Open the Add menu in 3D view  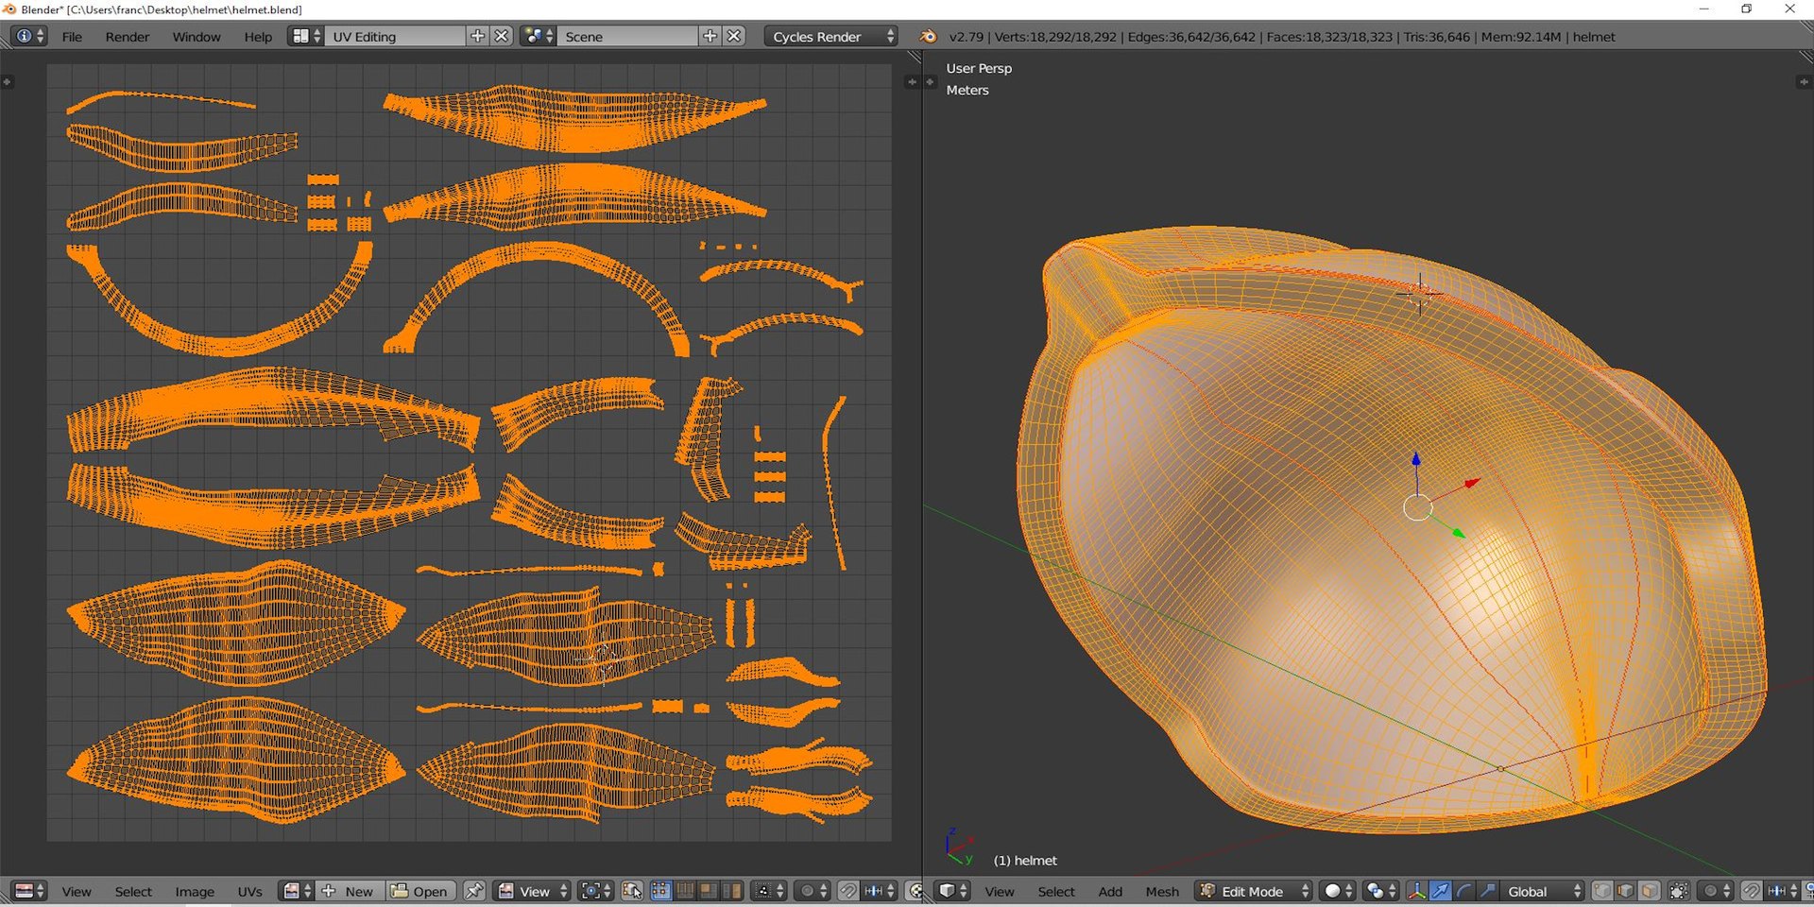point(1110,891)
